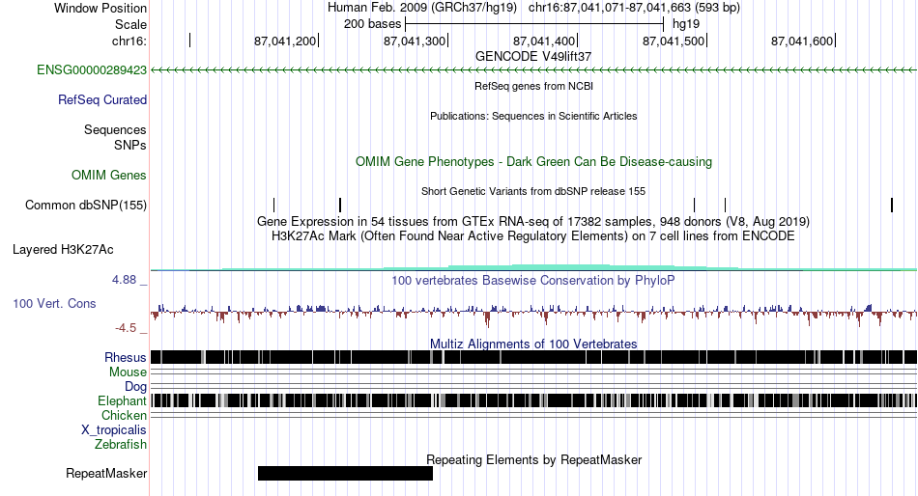This screenshot has height=496, width=918.
Task: Select the Mouse alignment row label
Action: (x=129, y=372)
